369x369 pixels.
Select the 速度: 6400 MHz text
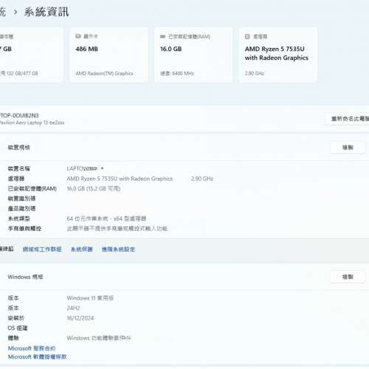click(x=177, y=73)
